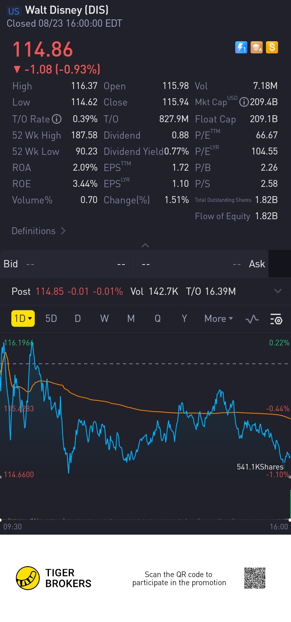Collapse the stock details panel

click(145, 245)
